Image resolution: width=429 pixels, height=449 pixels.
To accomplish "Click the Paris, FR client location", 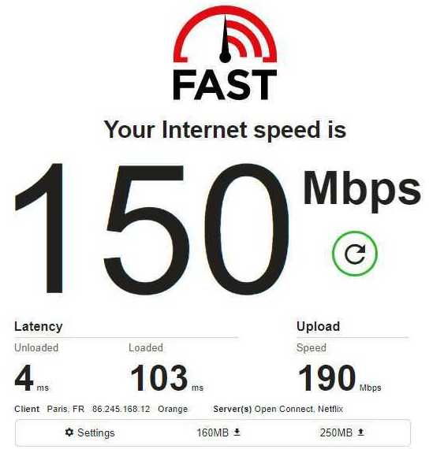I will pos(65,409).
